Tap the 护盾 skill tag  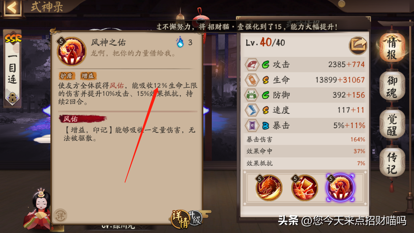[x=66, y=76]
